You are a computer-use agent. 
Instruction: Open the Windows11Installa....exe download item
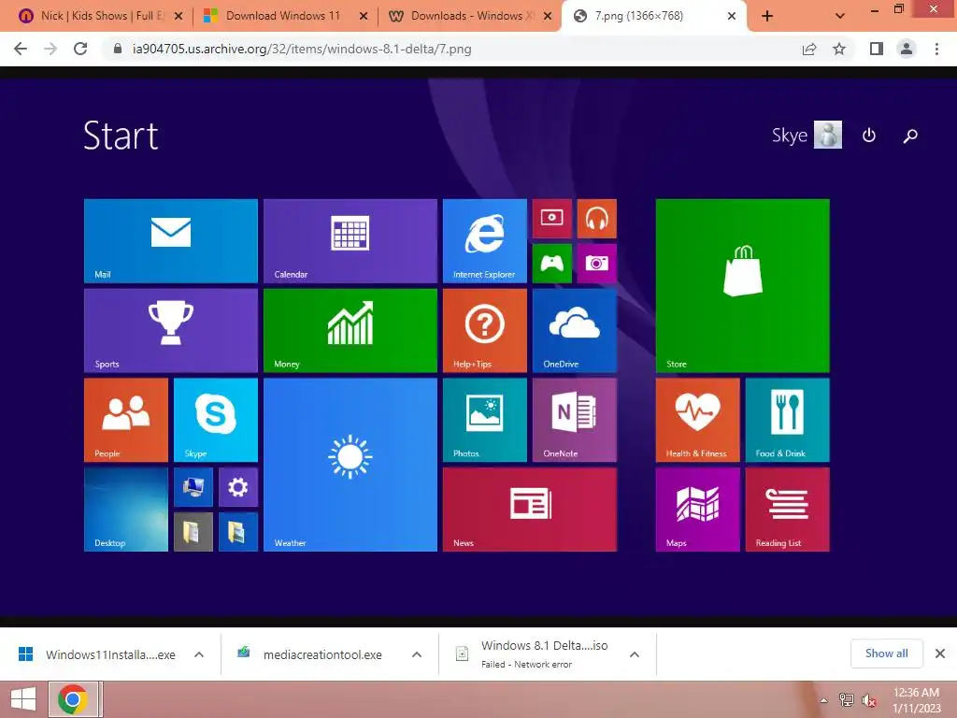pyautogui.click(x=97, y=654)
